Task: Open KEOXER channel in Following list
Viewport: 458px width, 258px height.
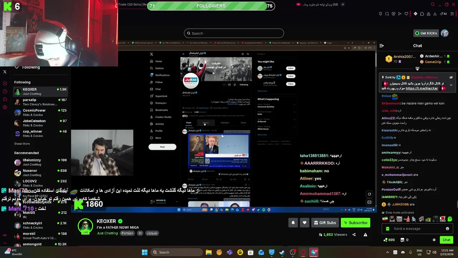Action: (x=40, y=91)
